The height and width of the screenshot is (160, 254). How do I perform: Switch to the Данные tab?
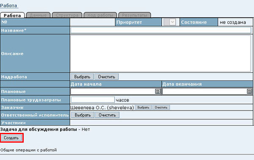(x=38, y=15)
